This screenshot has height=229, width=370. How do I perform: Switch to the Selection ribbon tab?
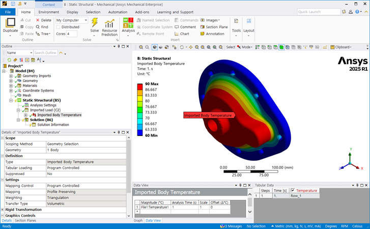93,12
